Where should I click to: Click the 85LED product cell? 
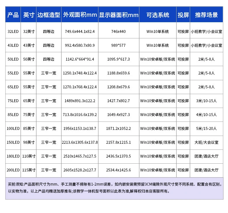(13, 115)
